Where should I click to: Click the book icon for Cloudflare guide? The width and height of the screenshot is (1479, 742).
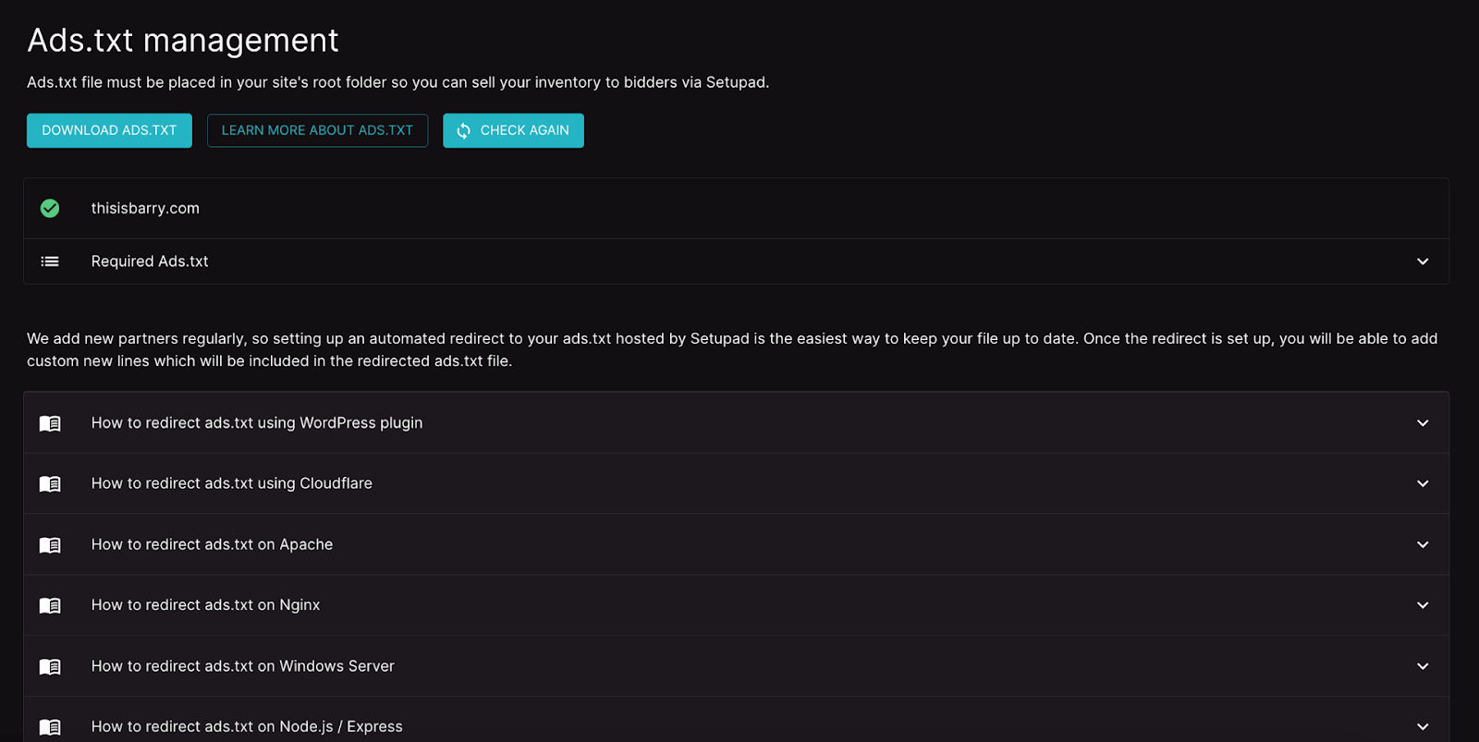pyautogui.click(x=50, y=484)
